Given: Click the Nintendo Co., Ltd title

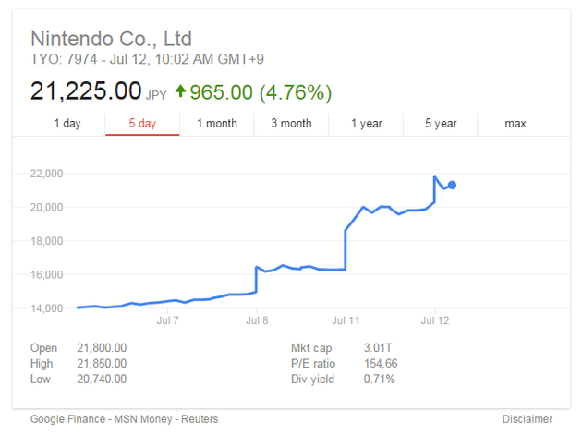Looking at the screenshot, I should tap(111, 39).
